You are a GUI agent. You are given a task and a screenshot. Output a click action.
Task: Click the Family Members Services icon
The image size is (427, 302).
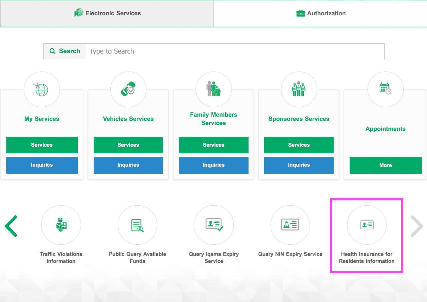(x=213, y=89)
